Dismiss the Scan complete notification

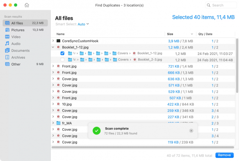(x=191, y=131)
